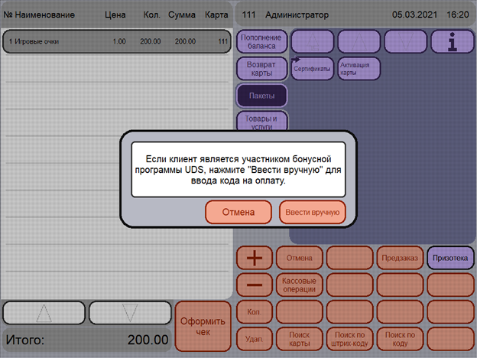Open Возврат карты section
Screen dimensions: 477x358
261,69
